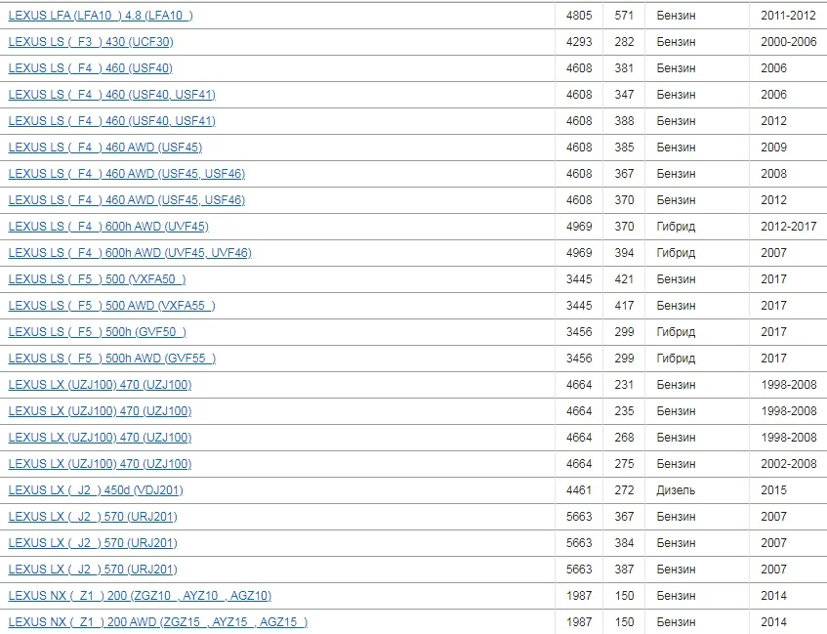The width and height of the screenshot is (827, 634).
Task: Open the LEXUS LS 460 AWD (USF45) link
Action: [104, 148]
